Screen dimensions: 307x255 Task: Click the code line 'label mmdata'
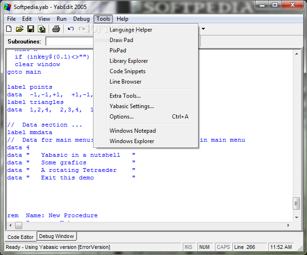[30, 133]
